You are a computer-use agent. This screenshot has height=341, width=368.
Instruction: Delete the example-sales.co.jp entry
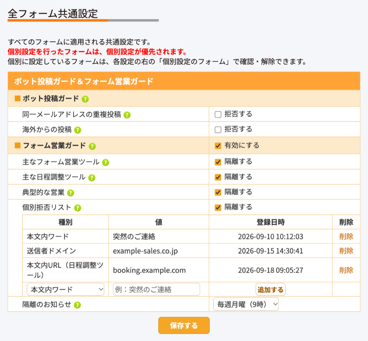(x=346, y=251)
